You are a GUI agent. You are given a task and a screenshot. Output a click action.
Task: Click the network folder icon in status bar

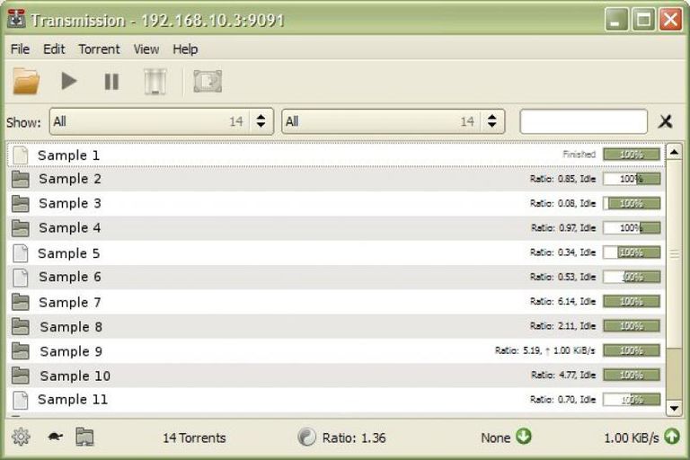click(x=84, y=438)
